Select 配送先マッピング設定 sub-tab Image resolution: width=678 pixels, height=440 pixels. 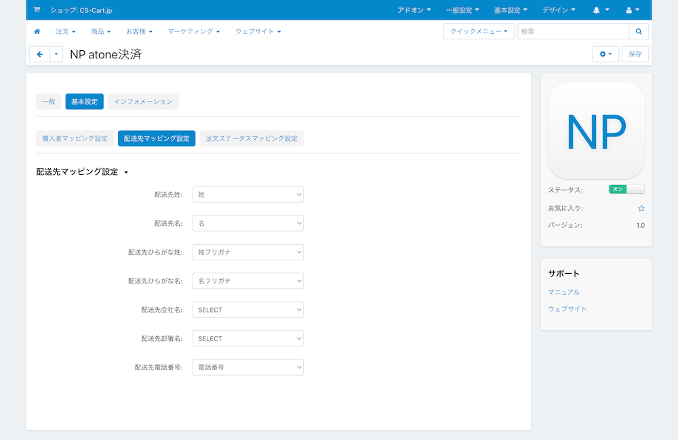click(x=157, y=138)
